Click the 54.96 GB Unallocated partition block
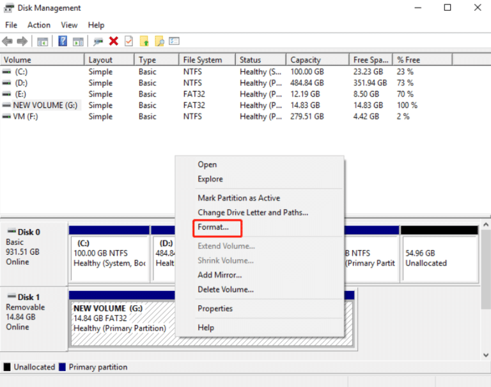Viewport: 491px width, 387px height. click(439, 258)
